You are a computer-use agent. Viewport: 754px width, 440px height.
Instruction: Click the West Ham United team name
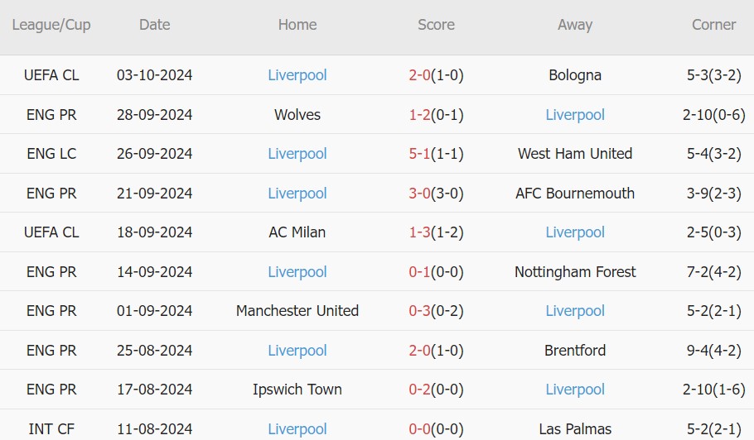[x=575, y=154]
